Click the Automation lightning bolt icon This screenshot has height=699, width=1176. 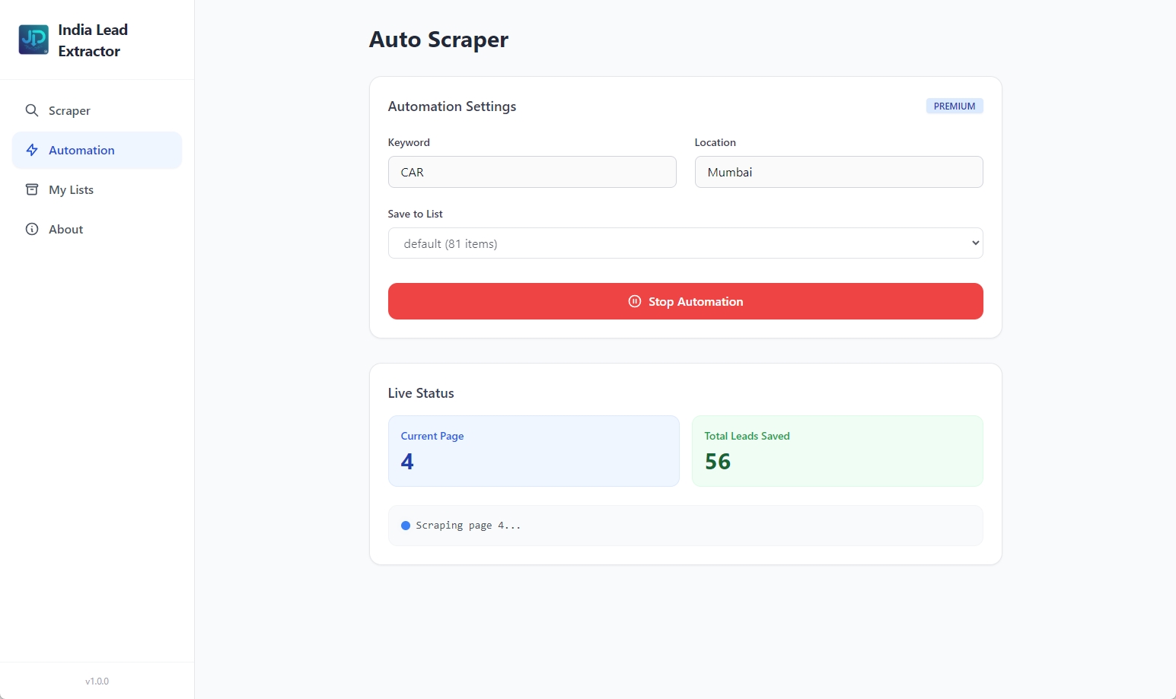tap(32, 150)
